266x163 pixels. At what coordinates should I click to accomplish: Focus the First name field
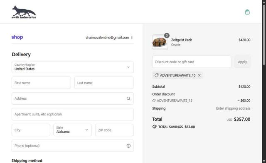pyautogui.click(x=41, y=83)
